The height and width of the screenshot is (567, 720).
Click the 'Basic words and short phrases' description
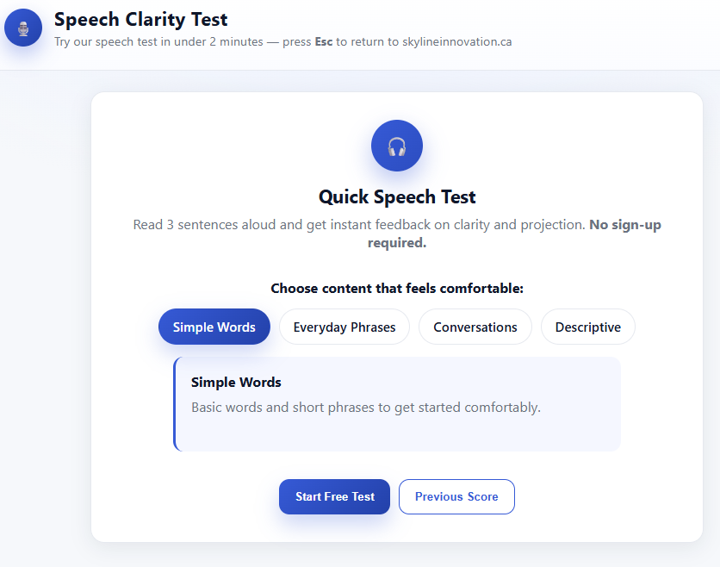tap(366, 408)
